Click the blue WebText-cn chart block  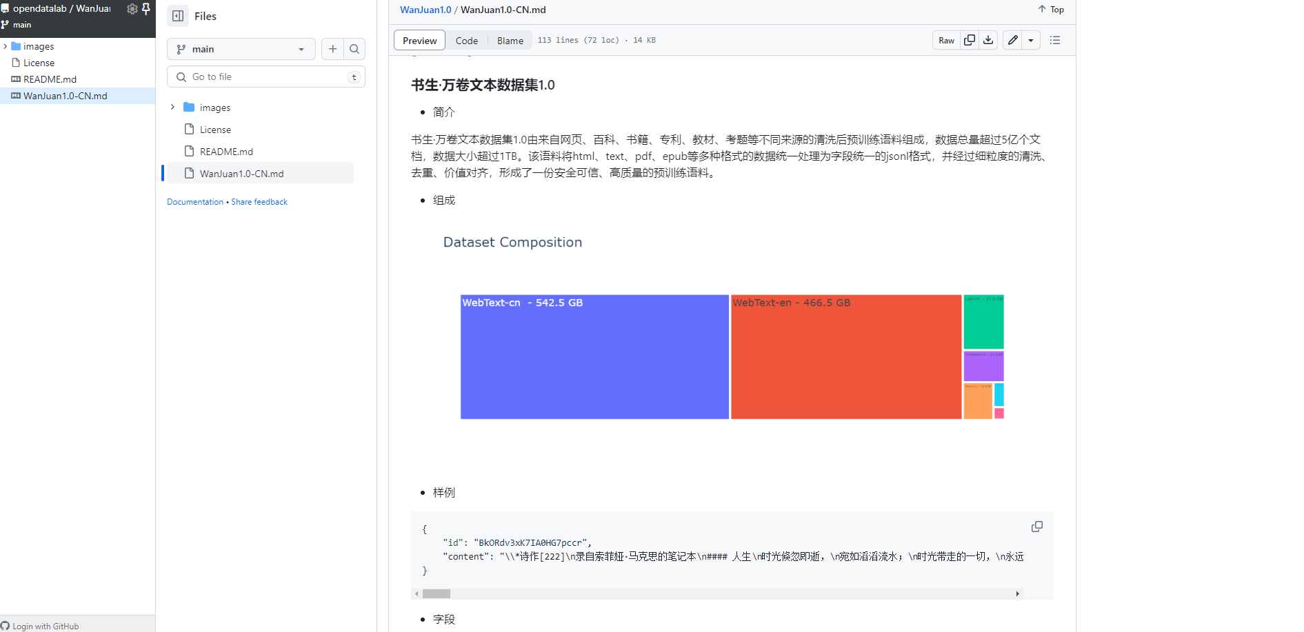pyautogui.click(x=594, y=357)
